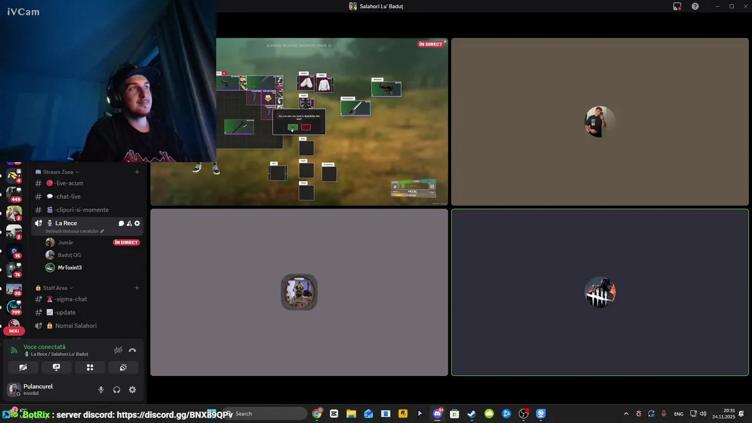The width and height of the screenshot is (752, 423).
Task: Show hidden system tray icons
Action: [x=626, y=414]
